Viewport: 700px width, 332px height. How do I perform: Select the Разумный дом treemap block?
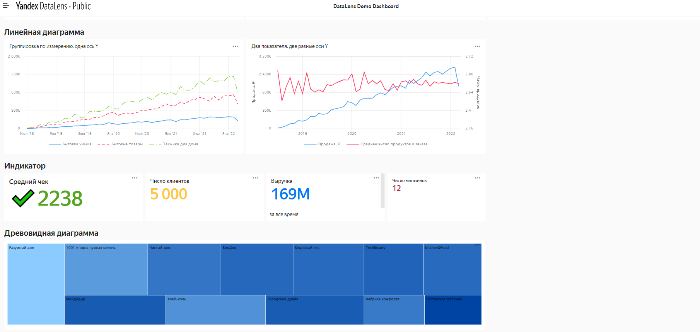36,284
